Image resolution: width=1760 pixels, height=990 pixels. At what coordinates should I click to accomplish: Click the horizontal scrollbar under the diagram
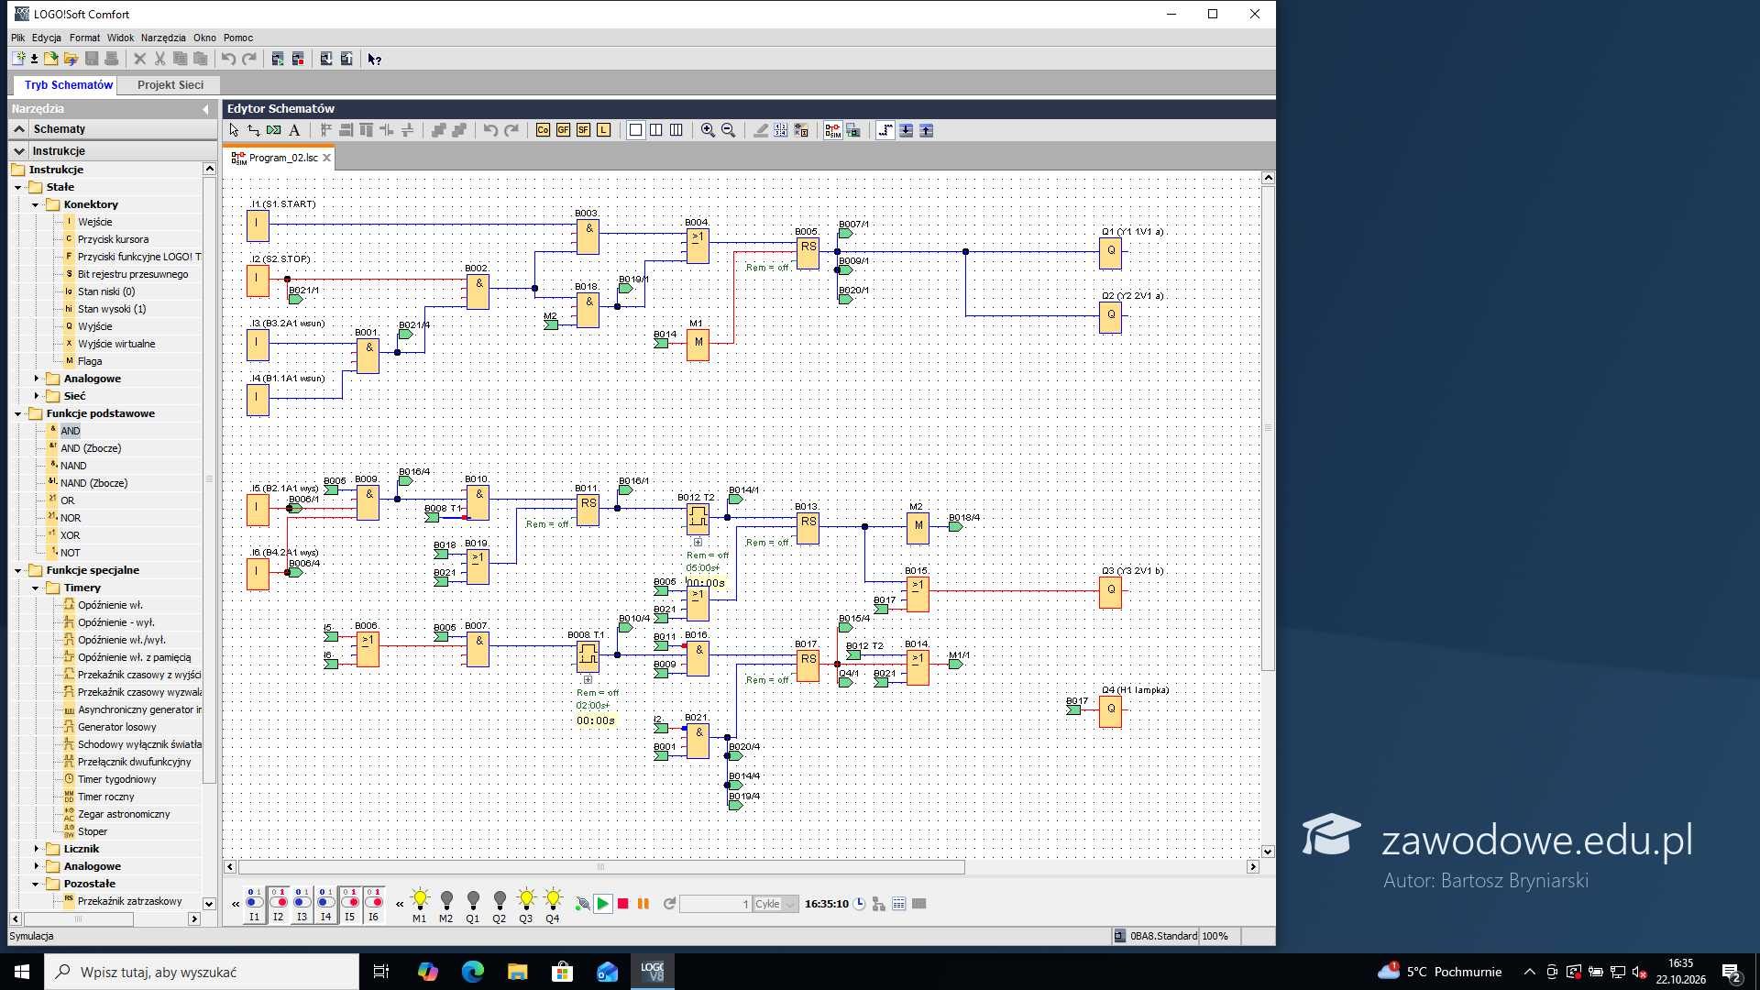[601, 866]
